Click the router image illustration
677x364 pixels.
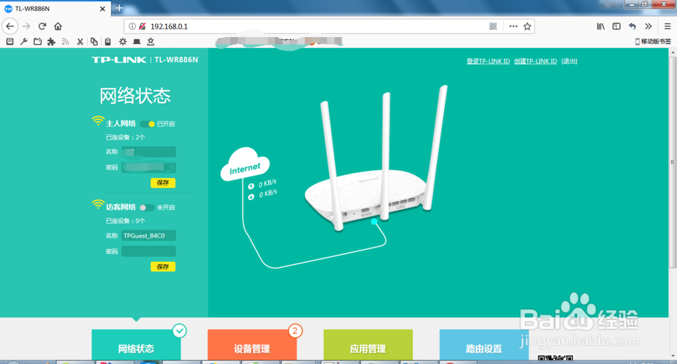coord(376,157)
